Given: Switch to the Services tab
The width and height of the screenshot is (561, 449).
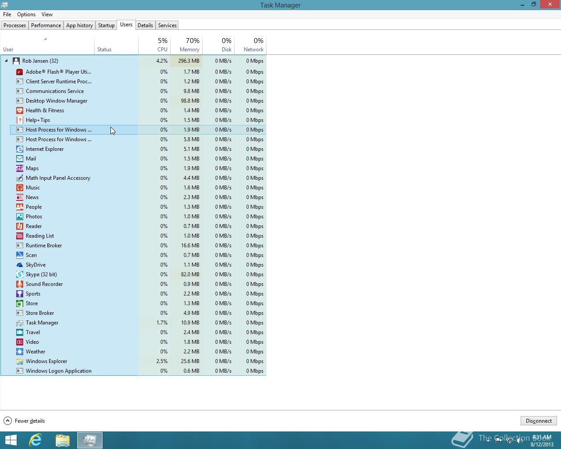Looking at the screenshot, I should click(x=167, y=25).
